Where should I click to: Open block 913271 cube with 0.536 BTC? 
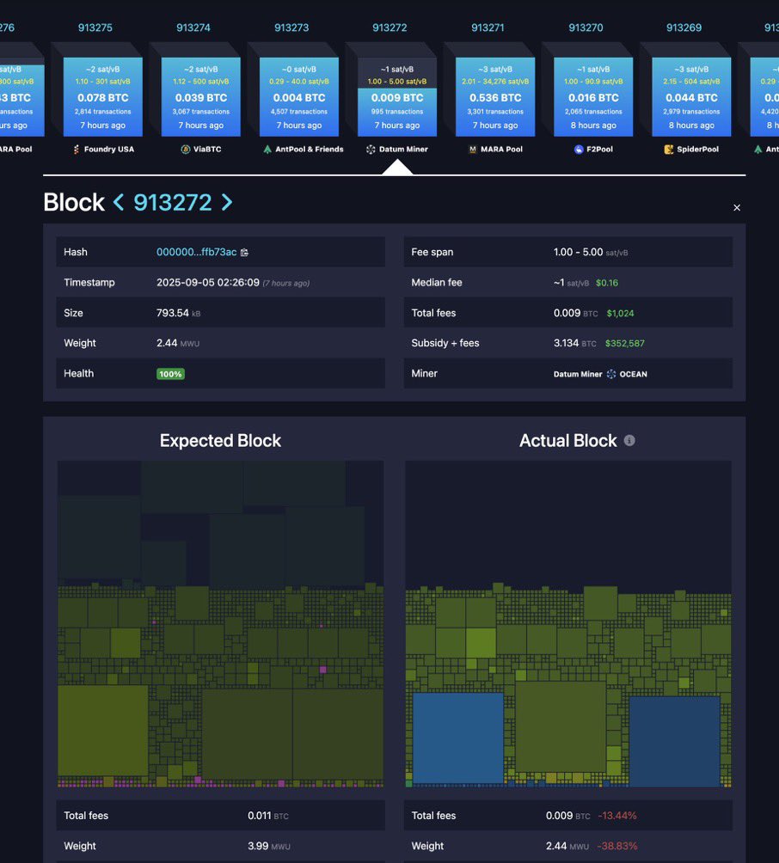(x=495, y=96)
